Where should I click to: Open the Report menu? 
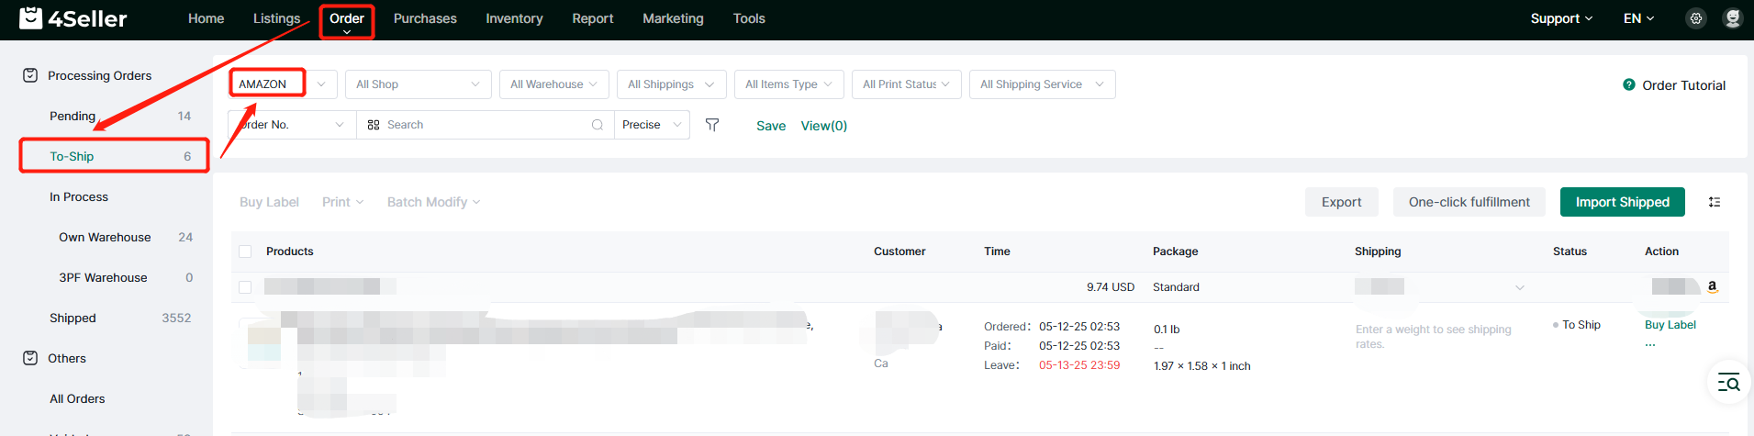click(x=593, y=18)
